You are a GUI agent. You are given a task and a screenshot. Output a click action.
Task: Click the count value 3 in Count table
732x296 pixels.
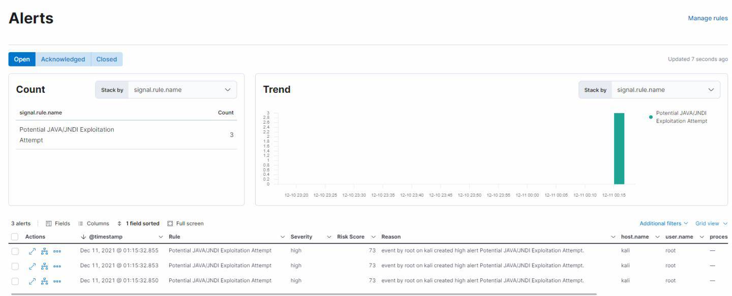(232, 135)
